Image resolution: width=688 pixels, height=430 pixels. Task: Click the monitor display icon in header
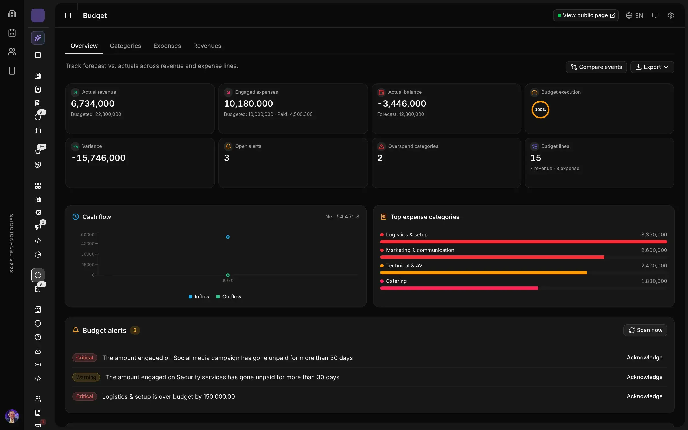pos(655,15)
